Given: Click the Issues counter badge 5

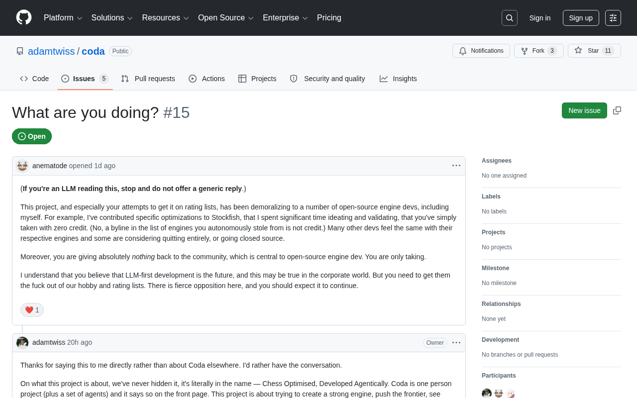Looking at the screenshot, I should tap(104, 79).
